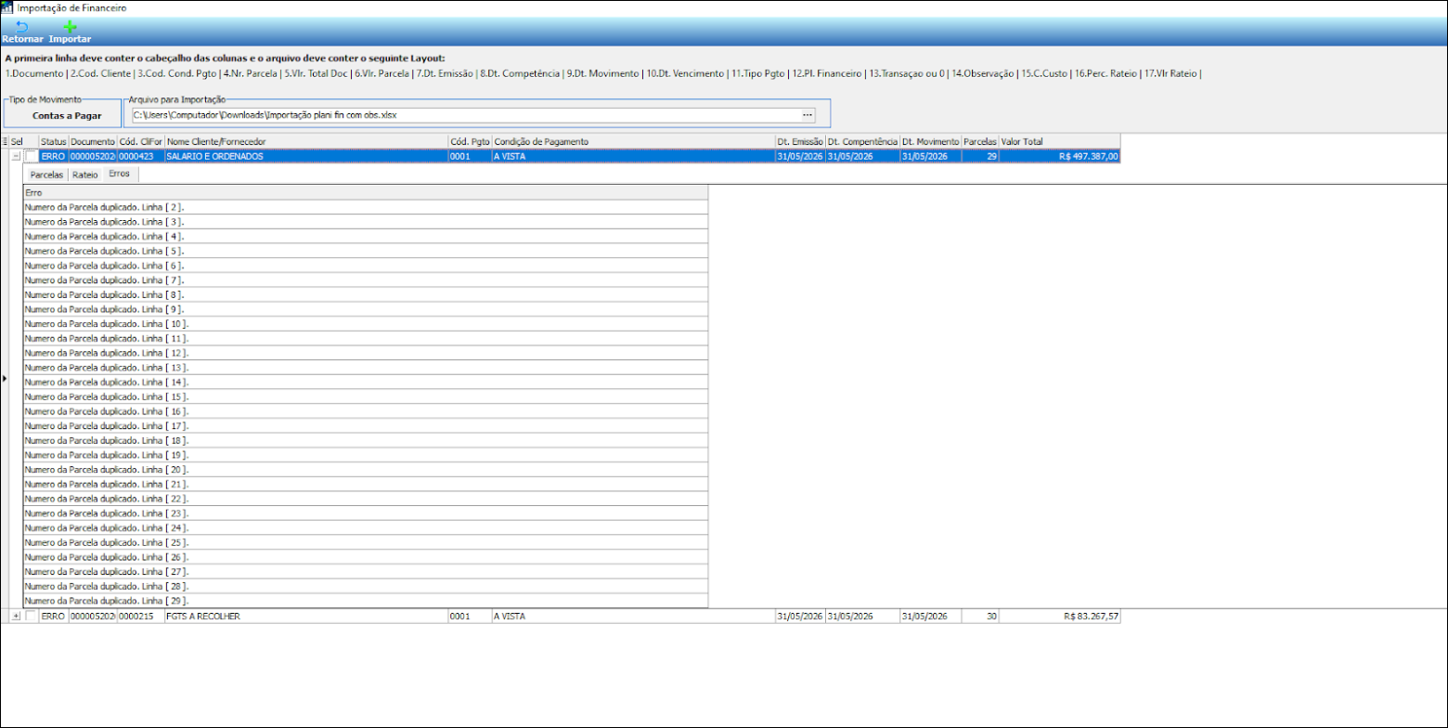Click A VISTA cell in FGTS row
The height and width of the screenshot is (728, 1448).
click(x=634, y=616)
